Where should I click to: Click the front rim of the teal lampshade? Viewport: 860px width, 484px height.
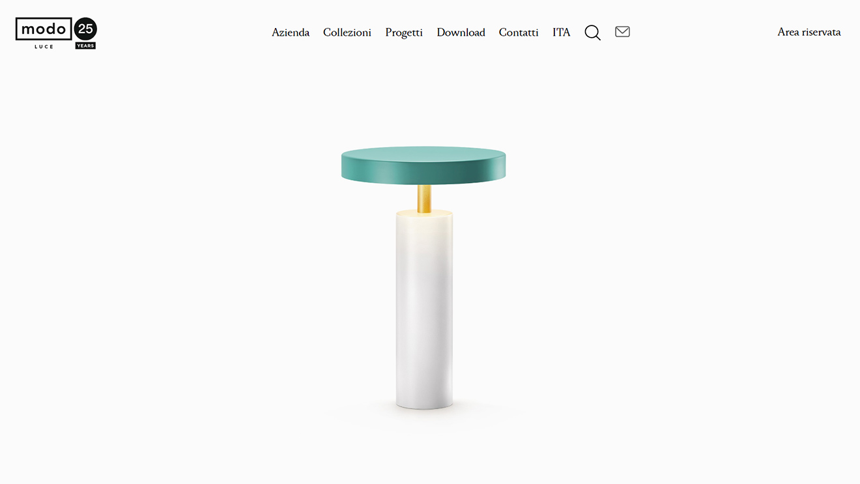coord(423,172)
